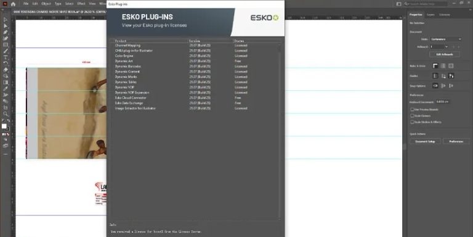Open the Object menu
This screenshot has width=473, height=237.
pos(46,4)
